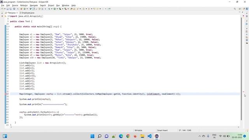Click the empMap.entrySet().forEach line

click(x=39, y=112)
